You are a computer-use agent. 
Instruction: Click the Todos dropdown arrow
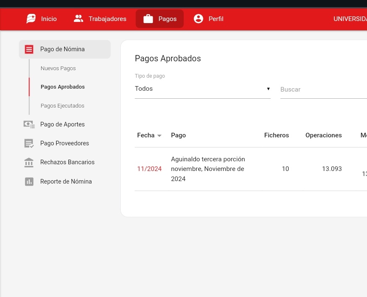pyautogui.click(x=268, y=89)
